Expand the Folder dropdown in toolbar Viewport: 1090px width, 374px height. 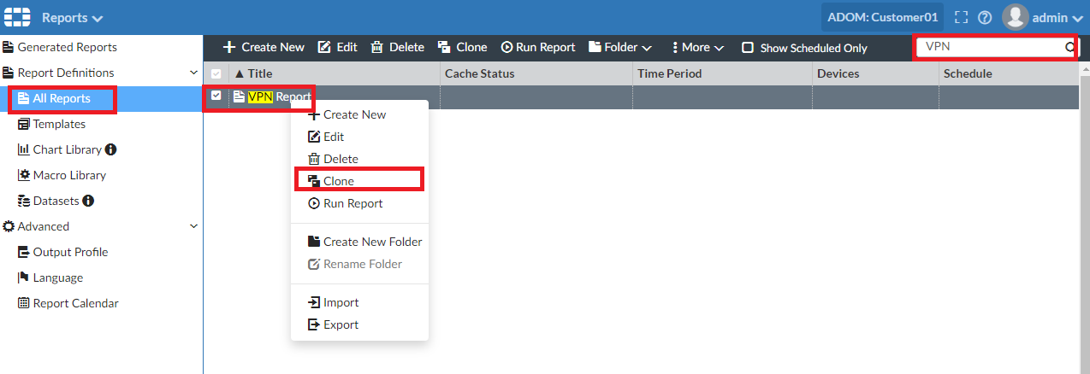[x=620, y=47]
